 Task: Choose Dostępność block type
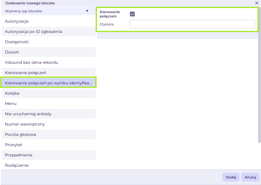(48, 42)
